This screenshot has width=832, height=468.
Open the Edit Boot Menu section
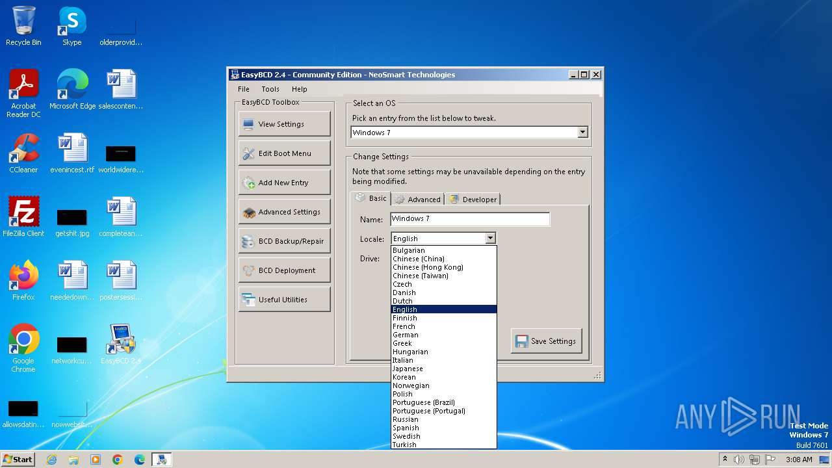tap(284, 153)
